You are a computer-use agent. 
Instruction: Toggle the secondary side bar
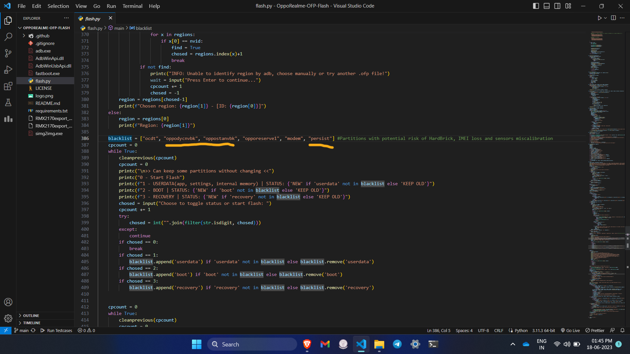(557, 6)
